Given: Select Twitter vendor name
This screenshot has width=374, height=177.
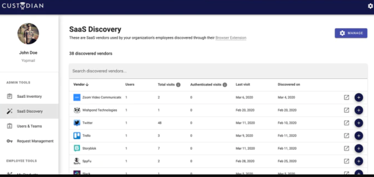Looking at the screenshot, I should click(x=88, y=123).
